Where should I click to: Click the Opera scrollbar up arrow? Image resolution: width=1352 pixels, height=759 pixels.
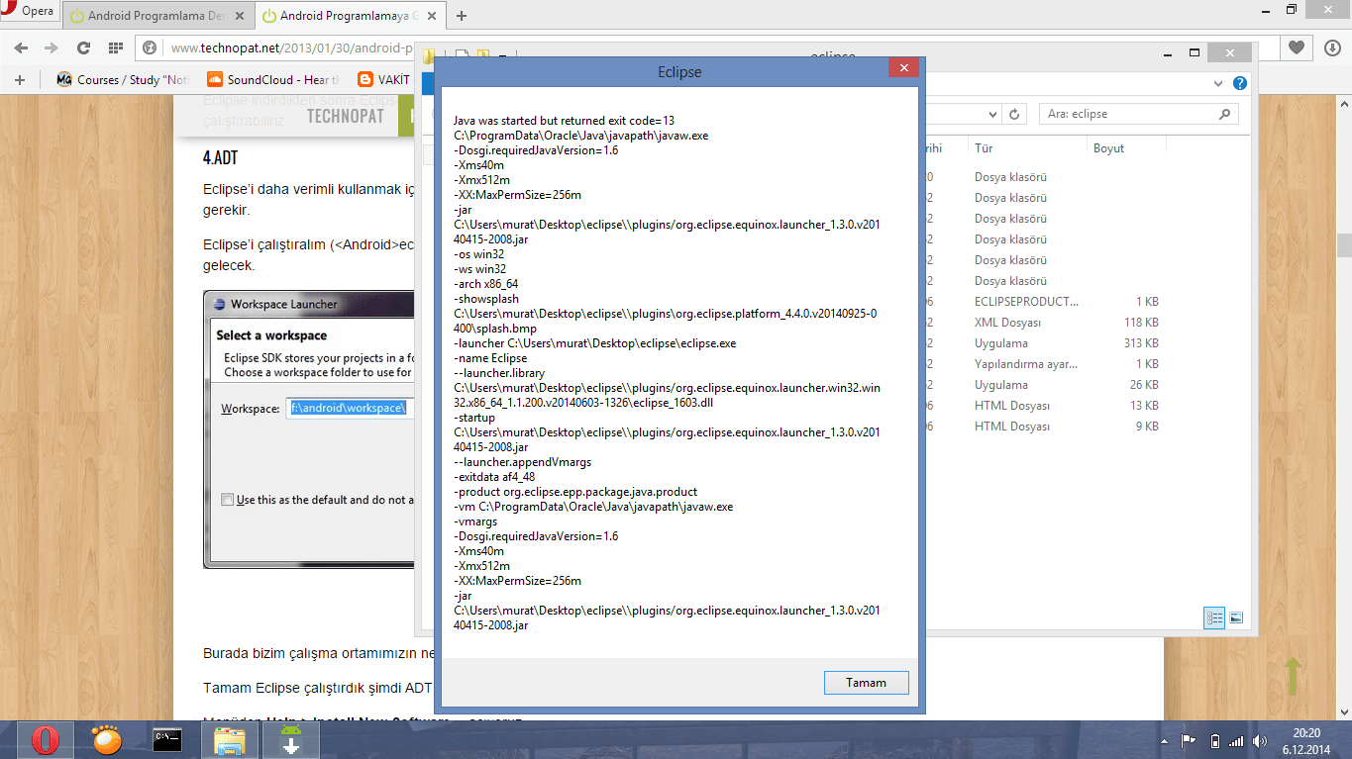pos(1344,104)
